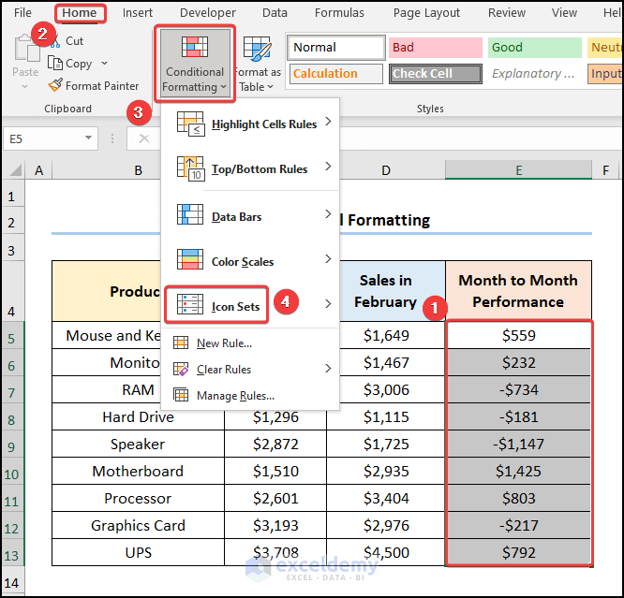Viewport: 624px width, 598px height.
Task: Open the Formulas ribbon tab
Action: point(339,13)
